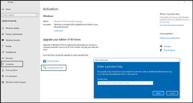Close the Settings window
The width and height of the screenshot is (193, 103).
190,2
